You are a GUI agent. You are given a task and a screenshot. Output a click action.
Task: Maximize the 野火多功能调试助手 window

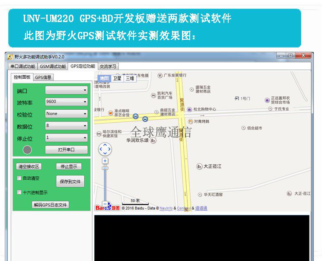[290, 55]
